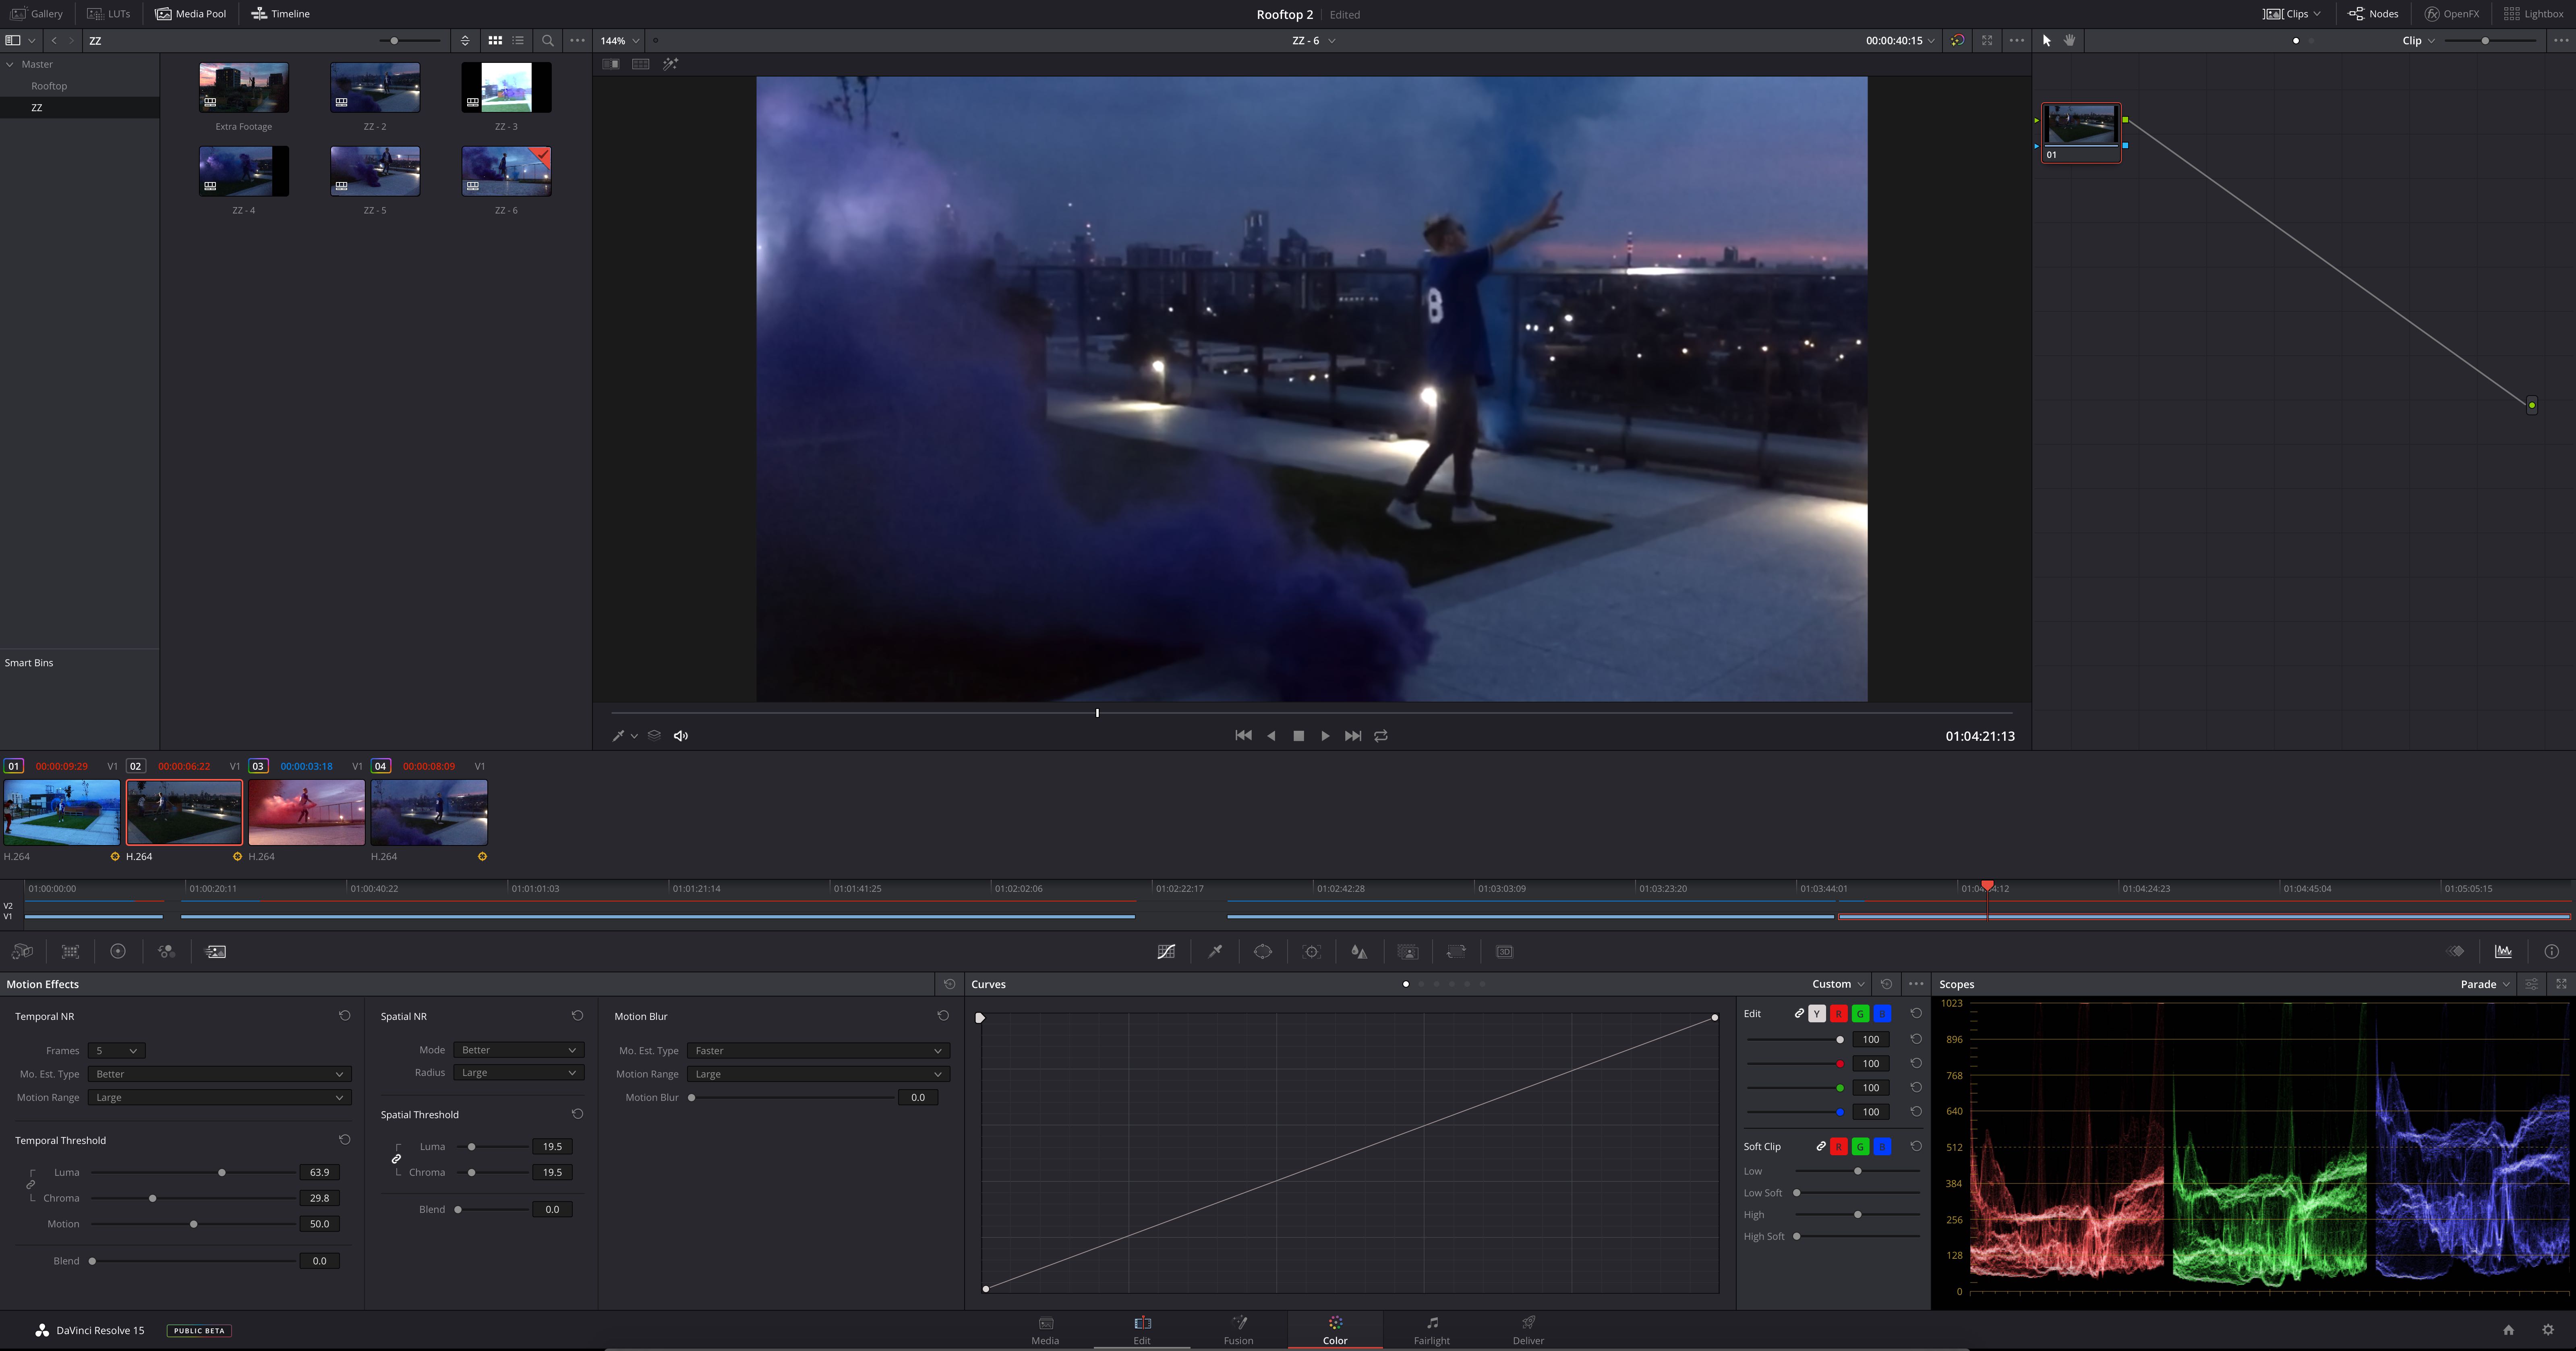The image size is (2576, 1351).
Task: Switch to the Edit page
Action: tap(1142, 1330)
